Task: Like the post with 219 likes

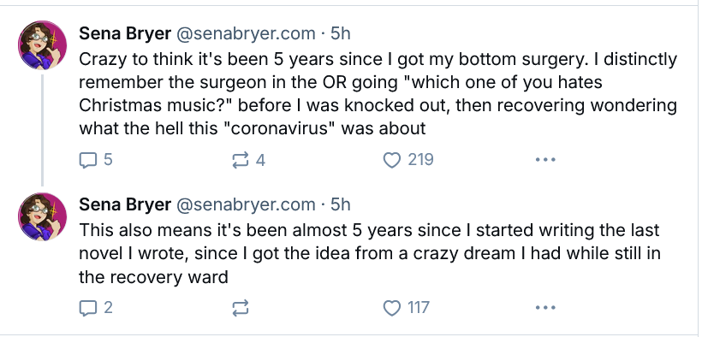Action: click(408, 160)
